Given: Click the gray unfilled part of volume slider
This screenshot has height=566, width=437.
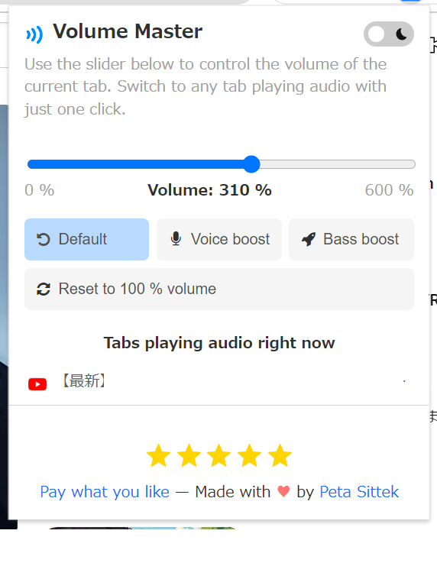Looking at the screenshot, I should pyautogui.click(x=338, y=164).
